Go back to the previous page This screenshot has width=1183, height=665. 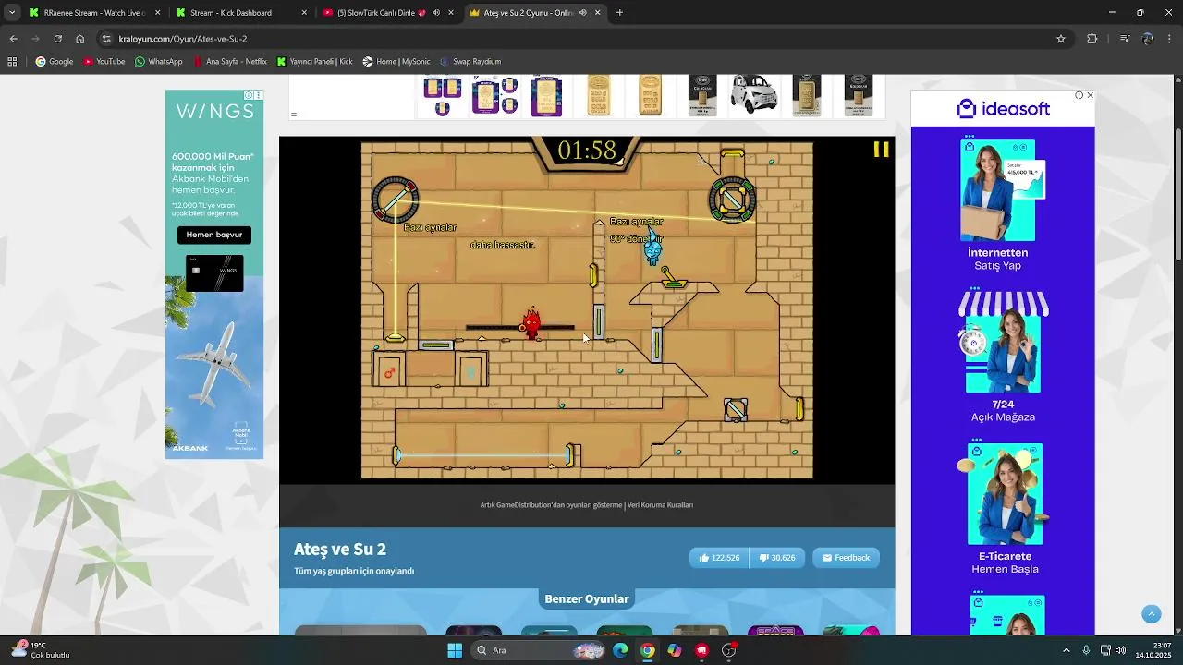(x=13, y=39)
